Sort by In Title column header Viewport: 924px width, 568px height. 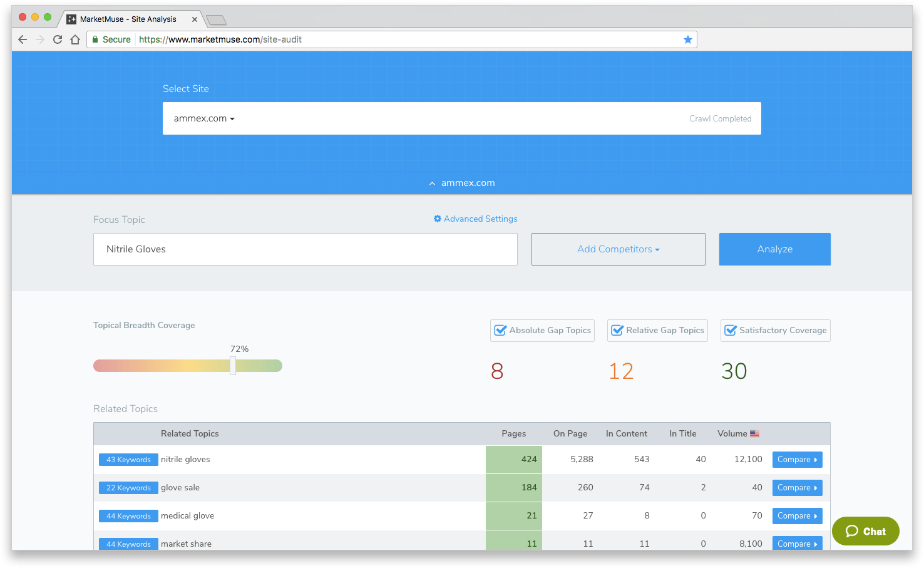(683, 433)
